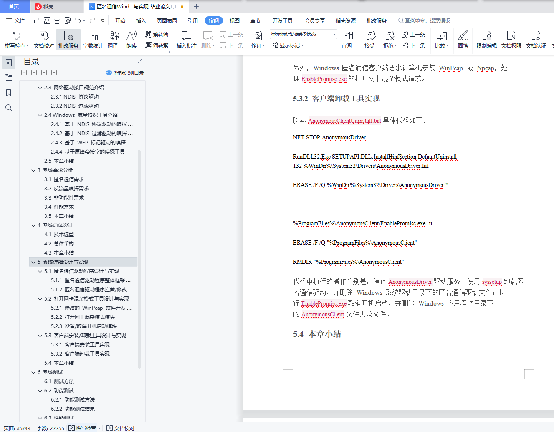The height and width of the screenshot is (432, 554).
Task: Go to next change with 下一条 beside 拒绝
Action: [x=413, y=45]
